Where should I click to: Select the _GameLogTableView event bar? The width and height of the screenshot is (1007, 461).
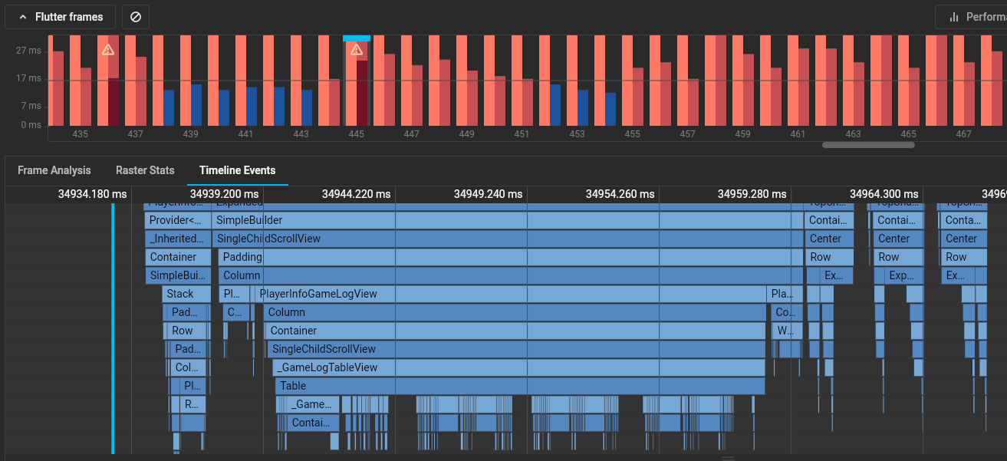coord(519,367)
